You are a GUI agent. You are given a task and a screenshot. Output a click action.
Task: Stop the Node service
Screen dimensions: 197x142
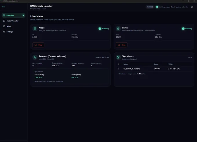[x=38, y=45]
